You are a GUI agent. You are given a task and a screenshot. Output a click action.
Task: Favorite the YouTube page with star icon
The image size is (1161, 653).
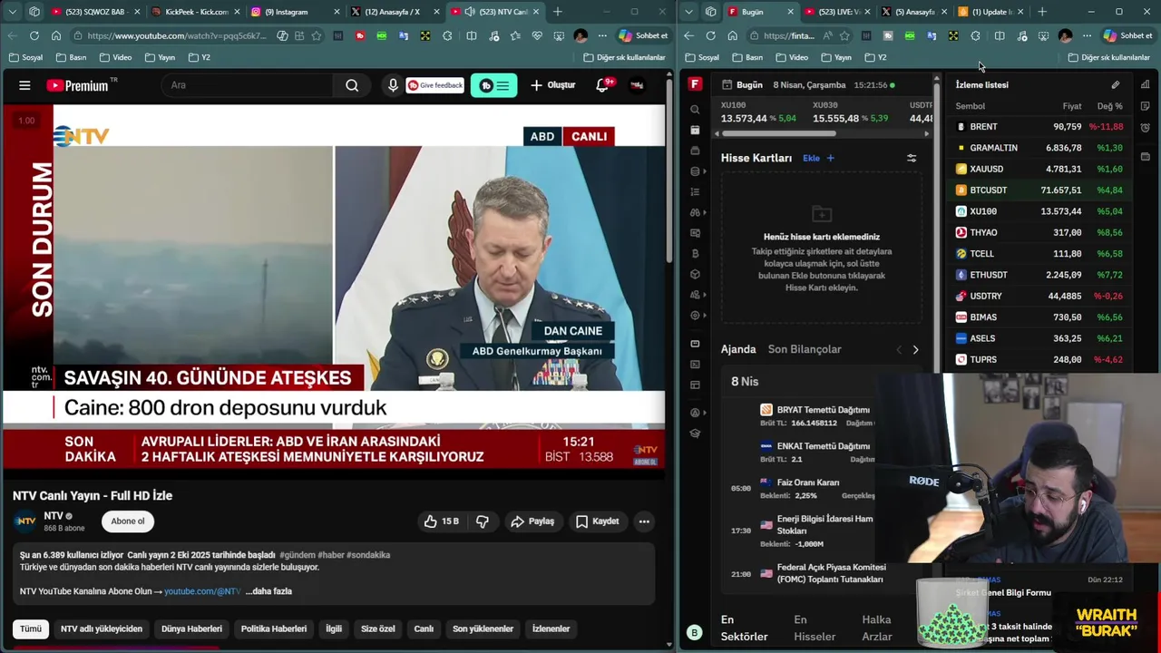click(x=317, y=35)
